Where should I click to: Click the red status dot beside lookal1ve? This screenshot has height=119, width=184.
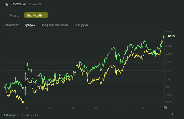click(11, 4)
